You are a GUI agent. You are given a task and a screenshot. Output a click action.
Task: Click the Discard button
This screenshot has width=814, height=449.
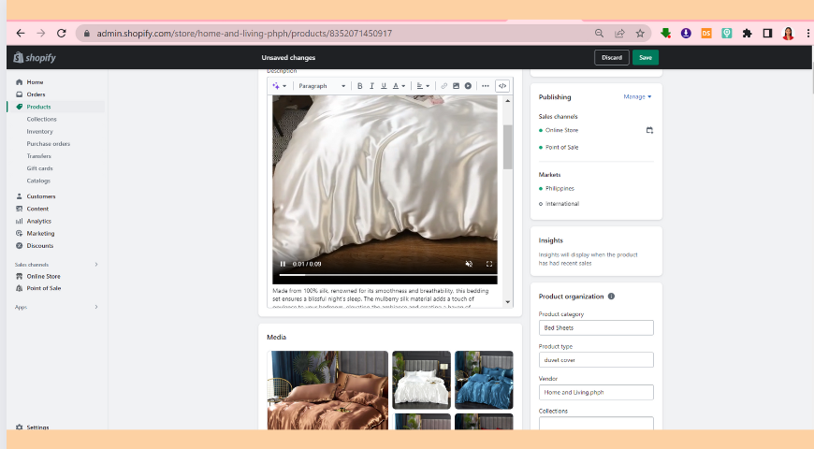612,58
